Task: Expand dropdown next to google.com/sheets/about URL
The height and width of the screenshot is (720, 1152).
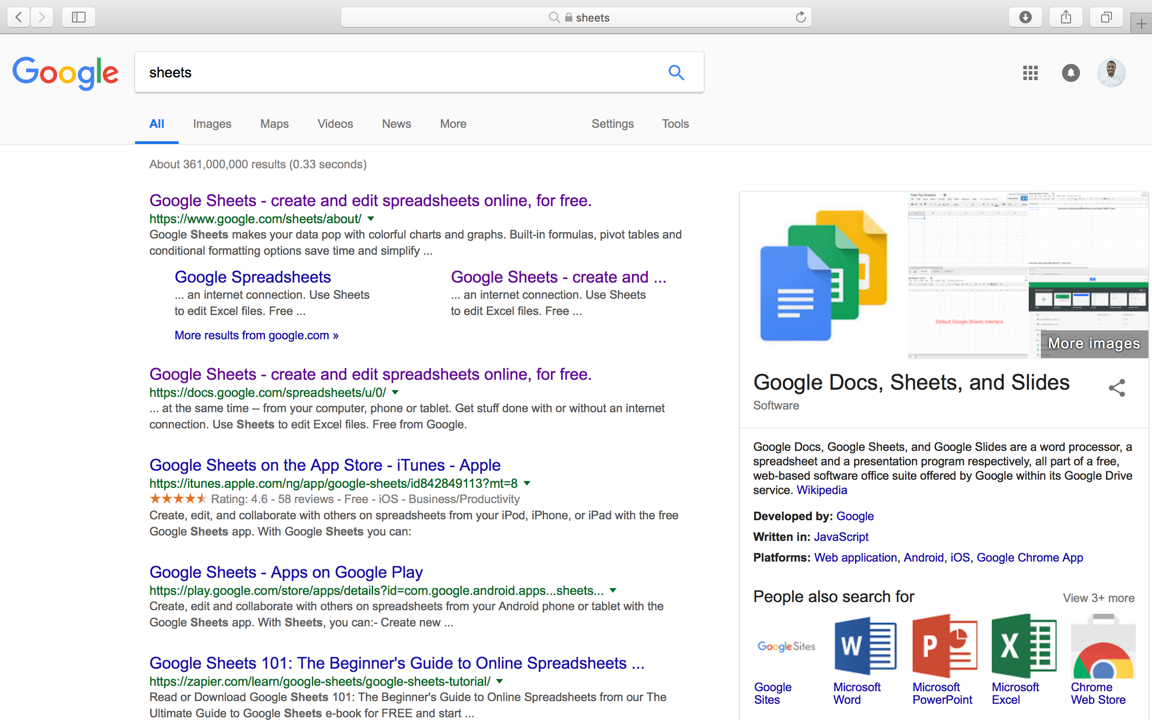Action: click(371, 219)
